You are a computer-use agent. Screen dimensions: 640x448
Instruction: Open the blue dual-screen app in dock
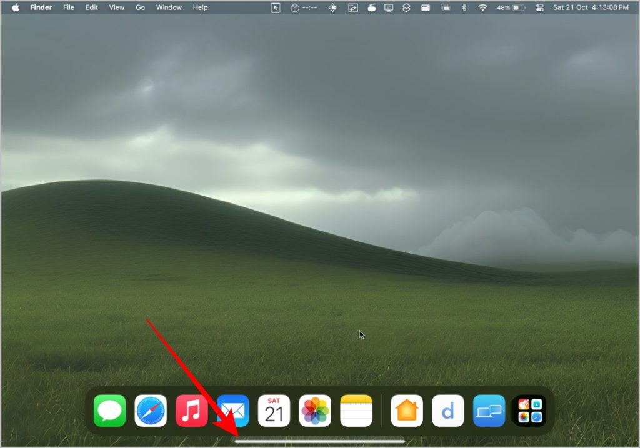489,411
